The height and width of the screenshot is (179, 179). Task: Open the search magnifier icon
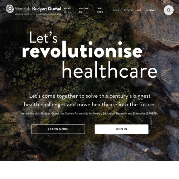click(169, 10)
